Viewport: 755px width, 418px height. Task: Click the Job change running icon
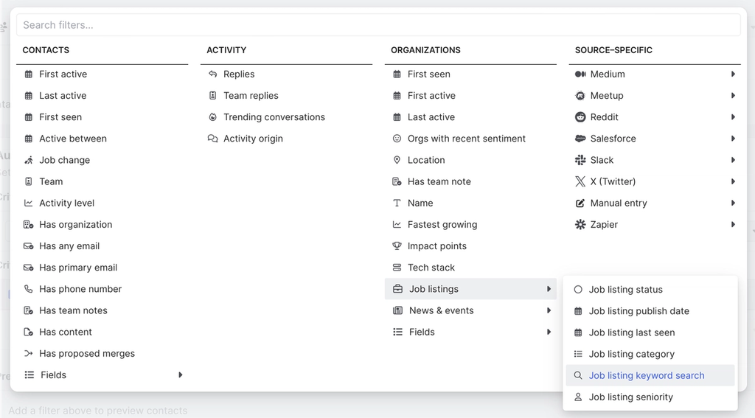(x=29, y=160)
